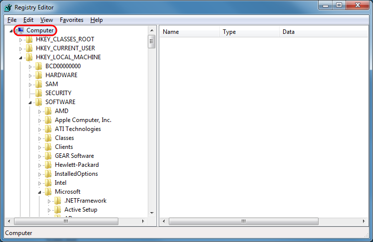Click the tree pane scroll right arrow
373x242 pixels.
pyautogui.click(x=143, y=222)
